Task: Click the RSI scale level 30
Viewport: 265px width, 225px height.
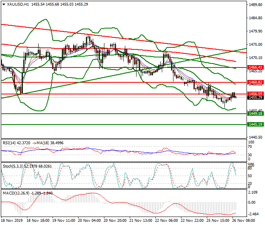Action: click(250, 155)
